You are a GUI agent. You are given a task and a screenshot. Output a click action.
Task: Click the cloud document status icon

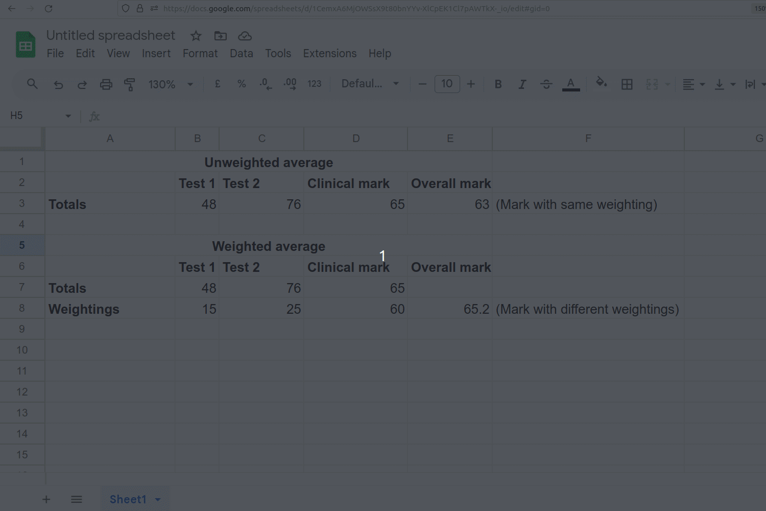(245, 36)
